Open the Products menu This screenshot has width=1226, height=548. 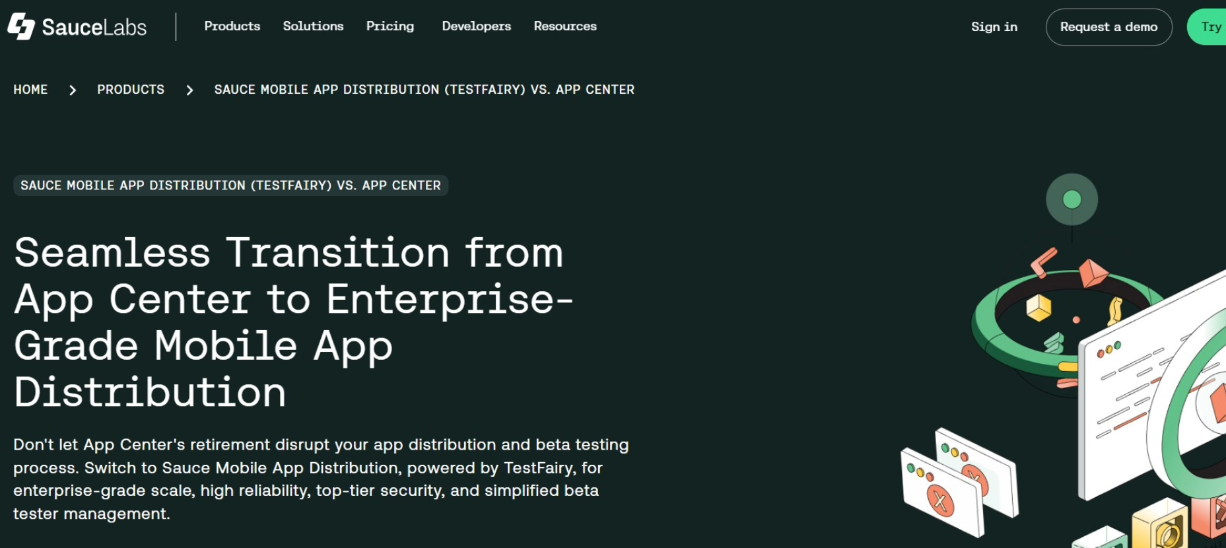click(232, 26)
